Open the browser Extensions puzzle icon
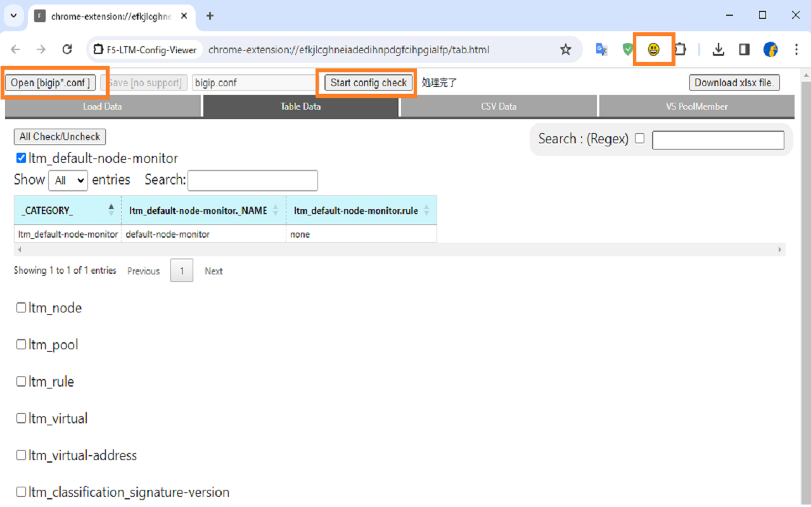Screen dimensions: 811x507 pos(679,49)
